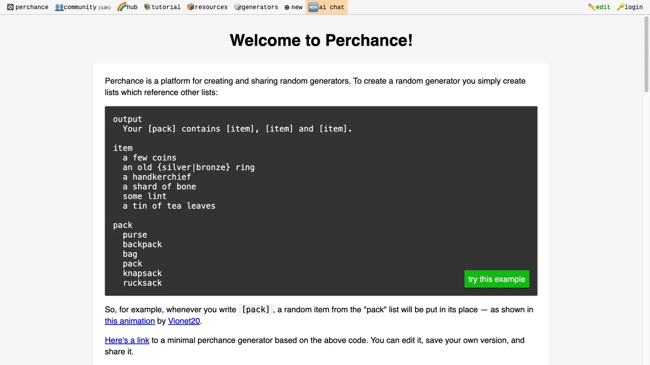
Task: Click the 'a handkerchief' code line
Action: coord(156,177)
